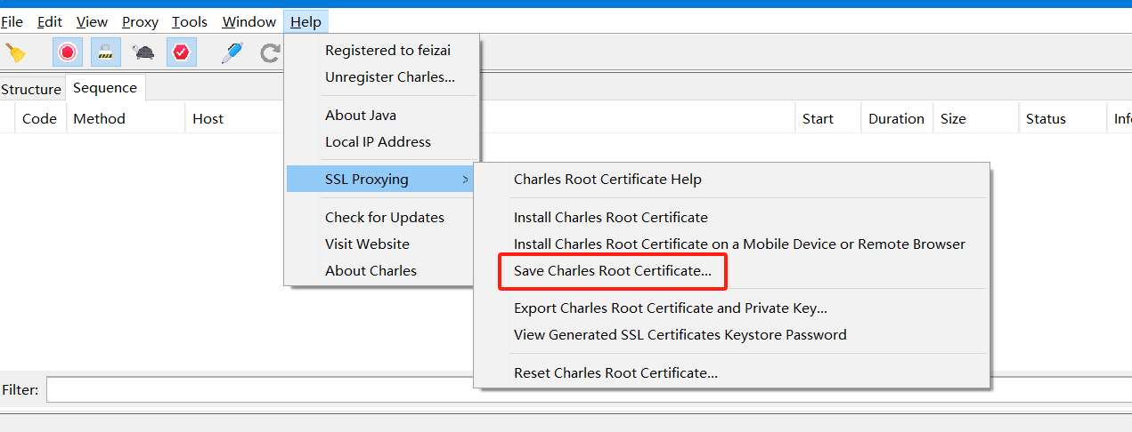Close the open Help menu

[305, 22]
